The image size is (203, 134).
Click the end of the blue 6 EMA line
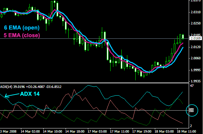tap(183, 48)
